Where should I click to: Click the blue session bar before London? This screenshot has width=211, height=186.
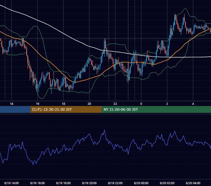point(15,109)
